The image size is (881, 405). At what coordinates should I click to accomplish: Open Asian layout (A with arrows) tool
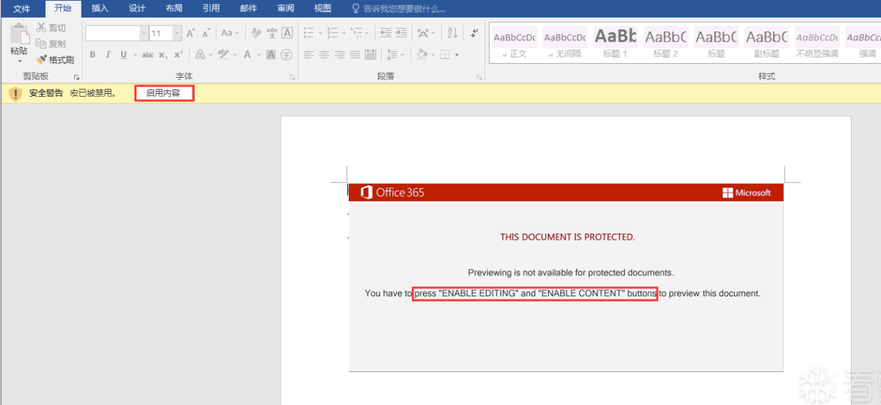click(423, 33)
